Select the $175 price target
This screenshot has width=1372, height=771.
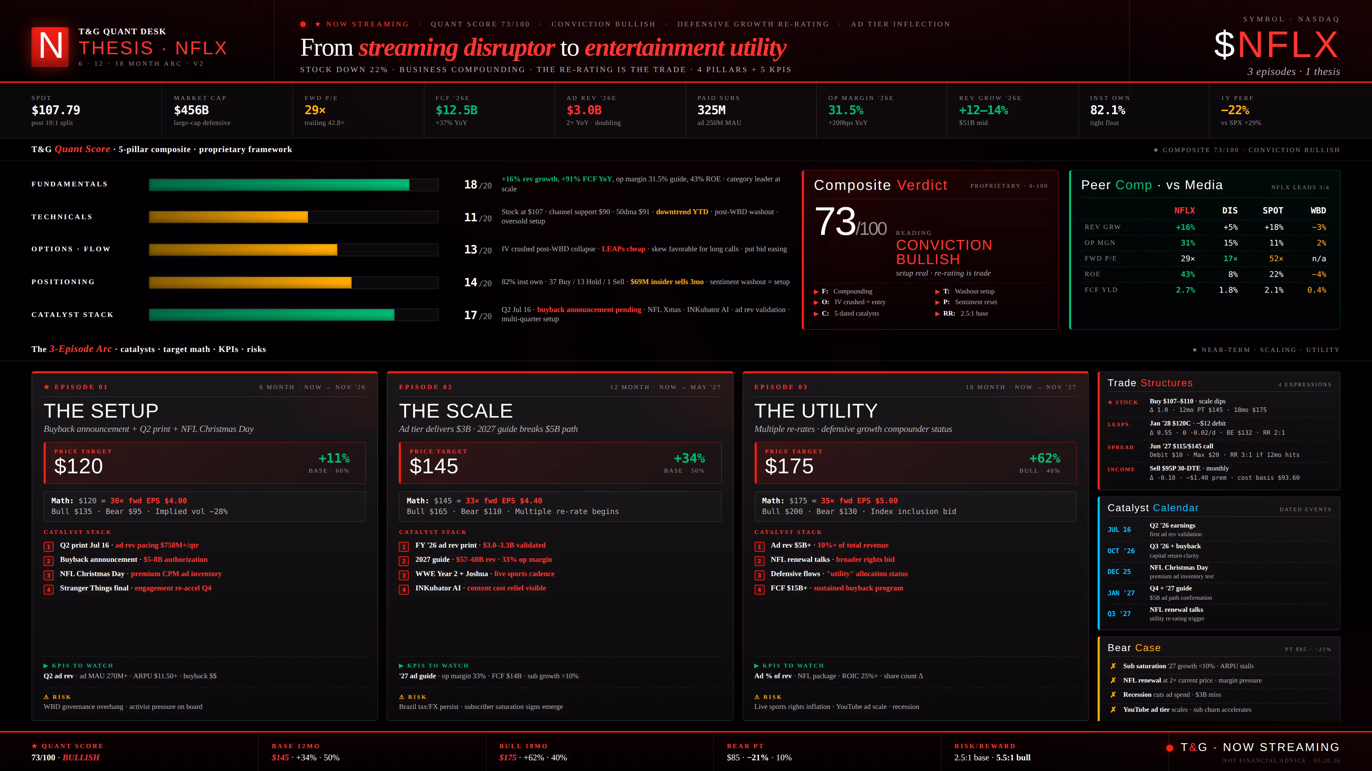789,467
